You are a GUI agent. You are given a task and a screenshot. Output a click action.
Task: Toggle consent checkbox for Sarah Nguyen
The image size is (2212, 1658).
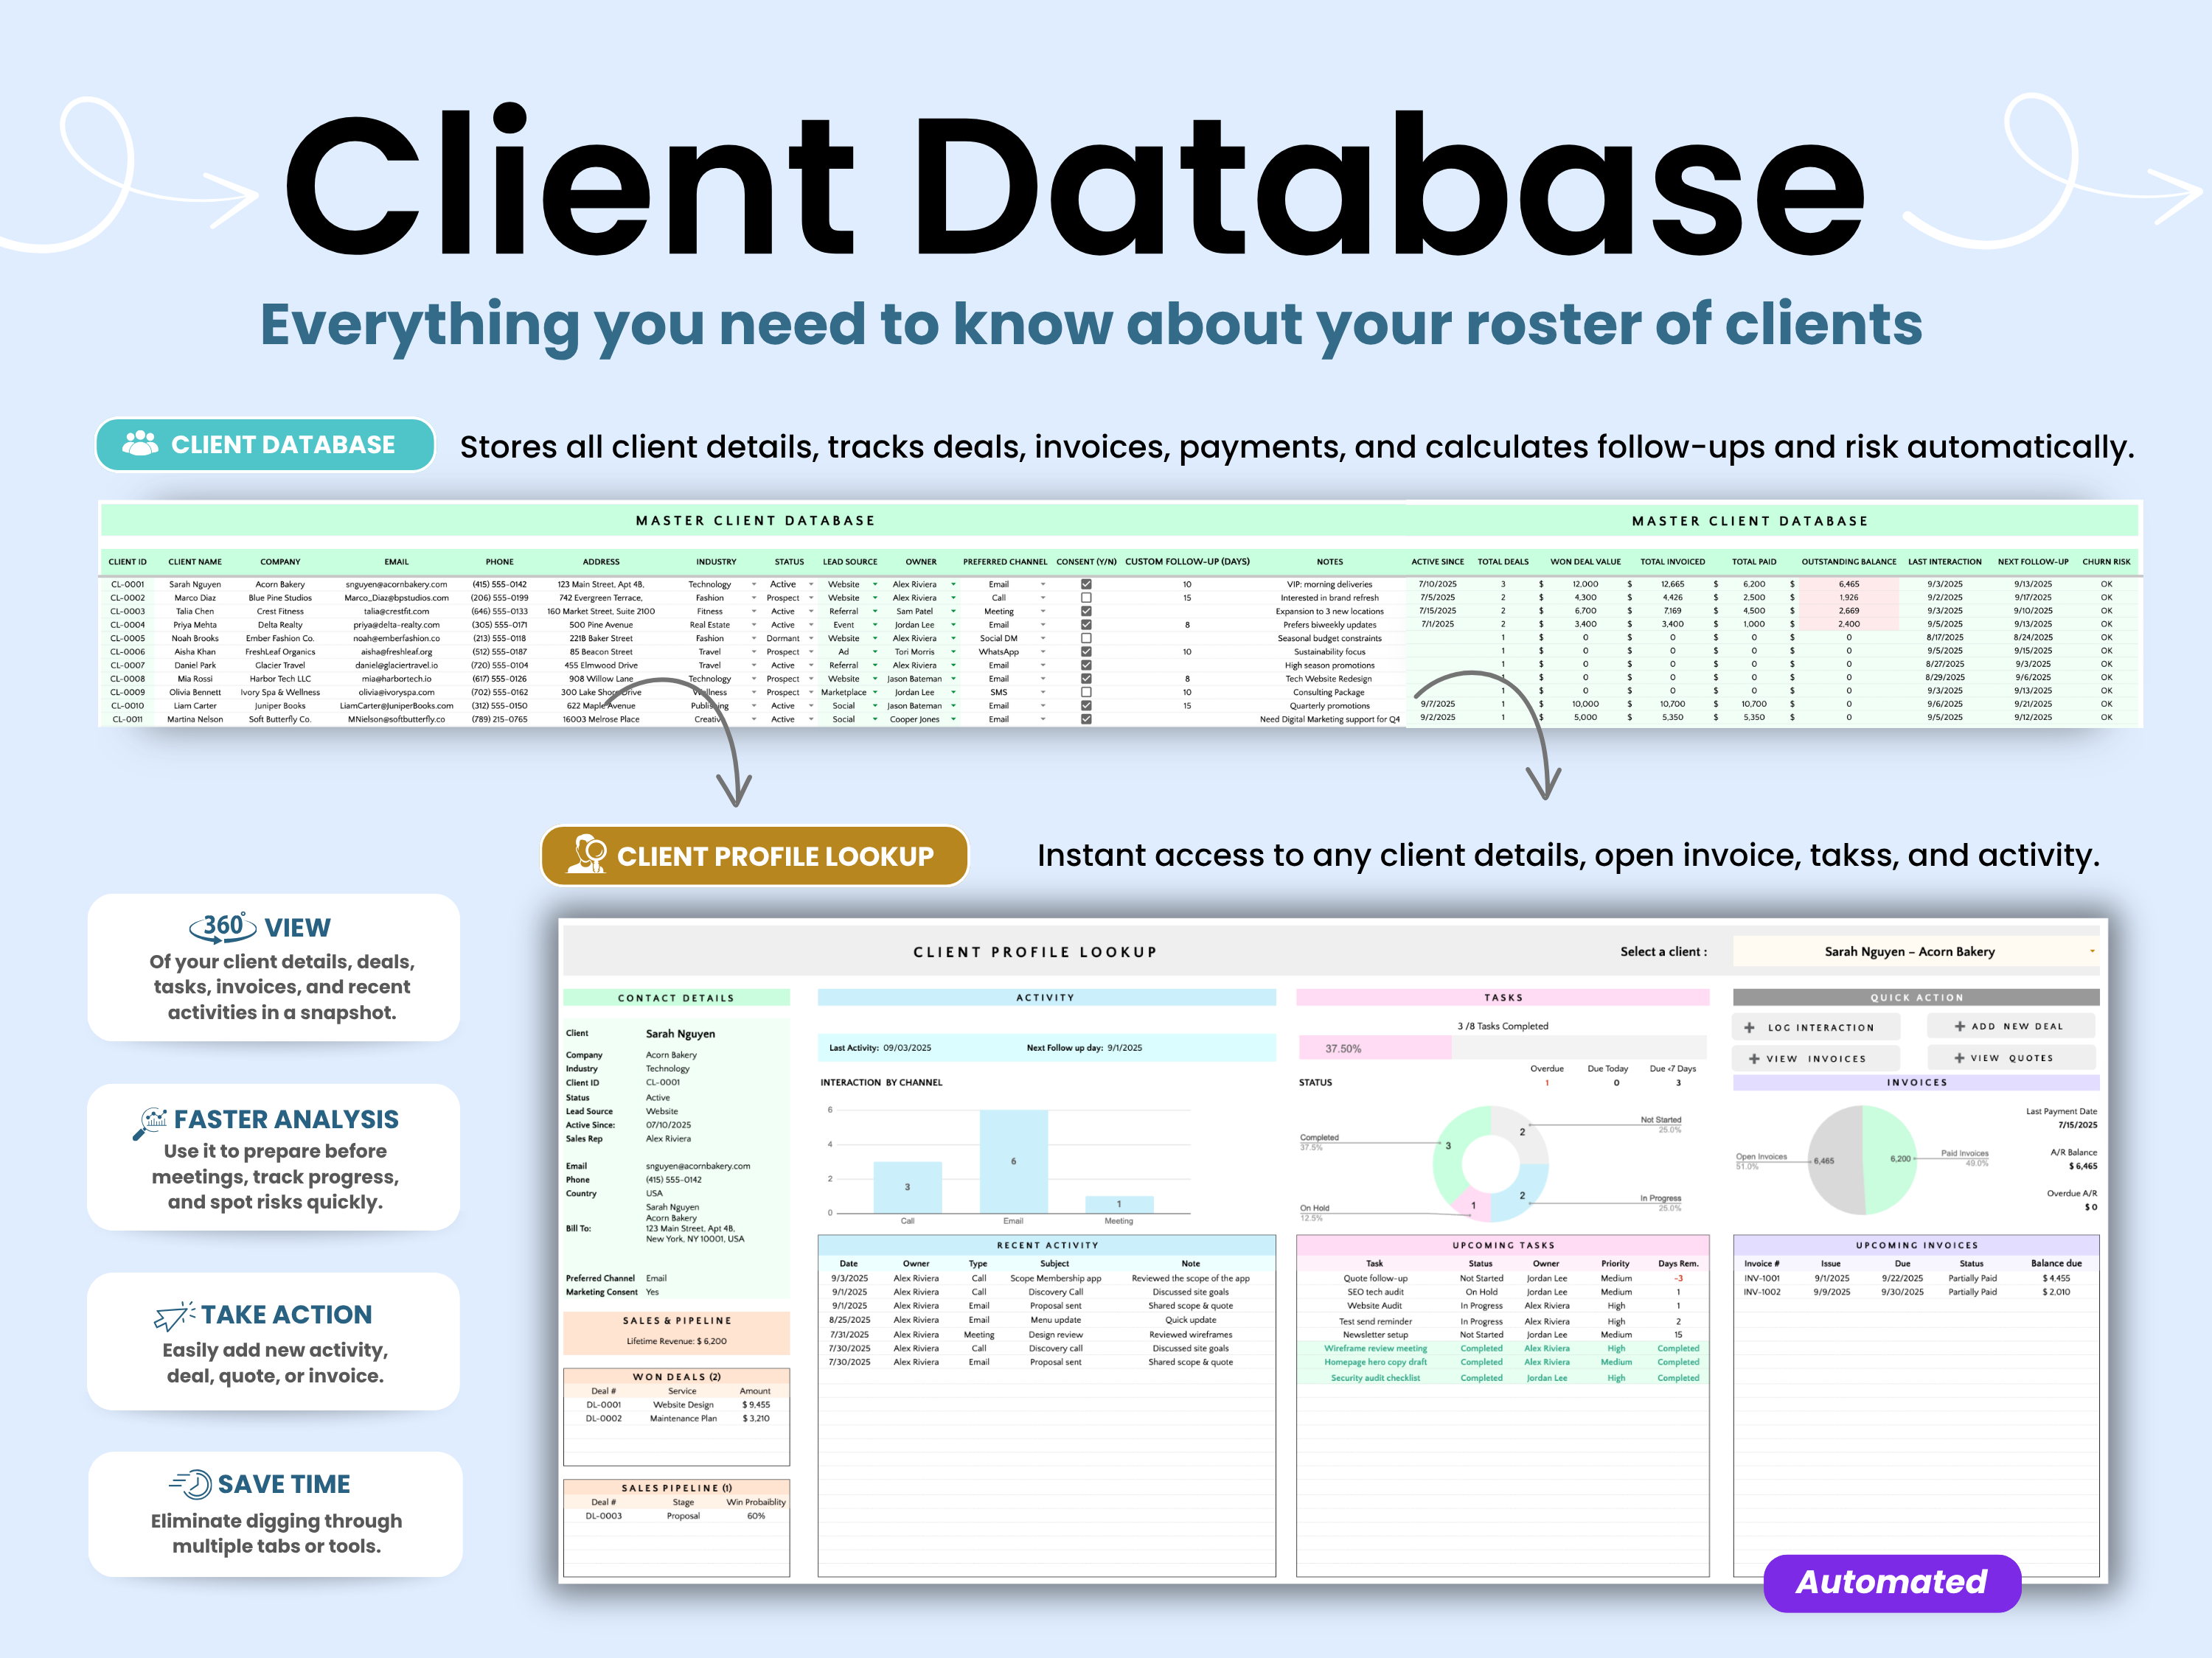(x=1086, y=584)
